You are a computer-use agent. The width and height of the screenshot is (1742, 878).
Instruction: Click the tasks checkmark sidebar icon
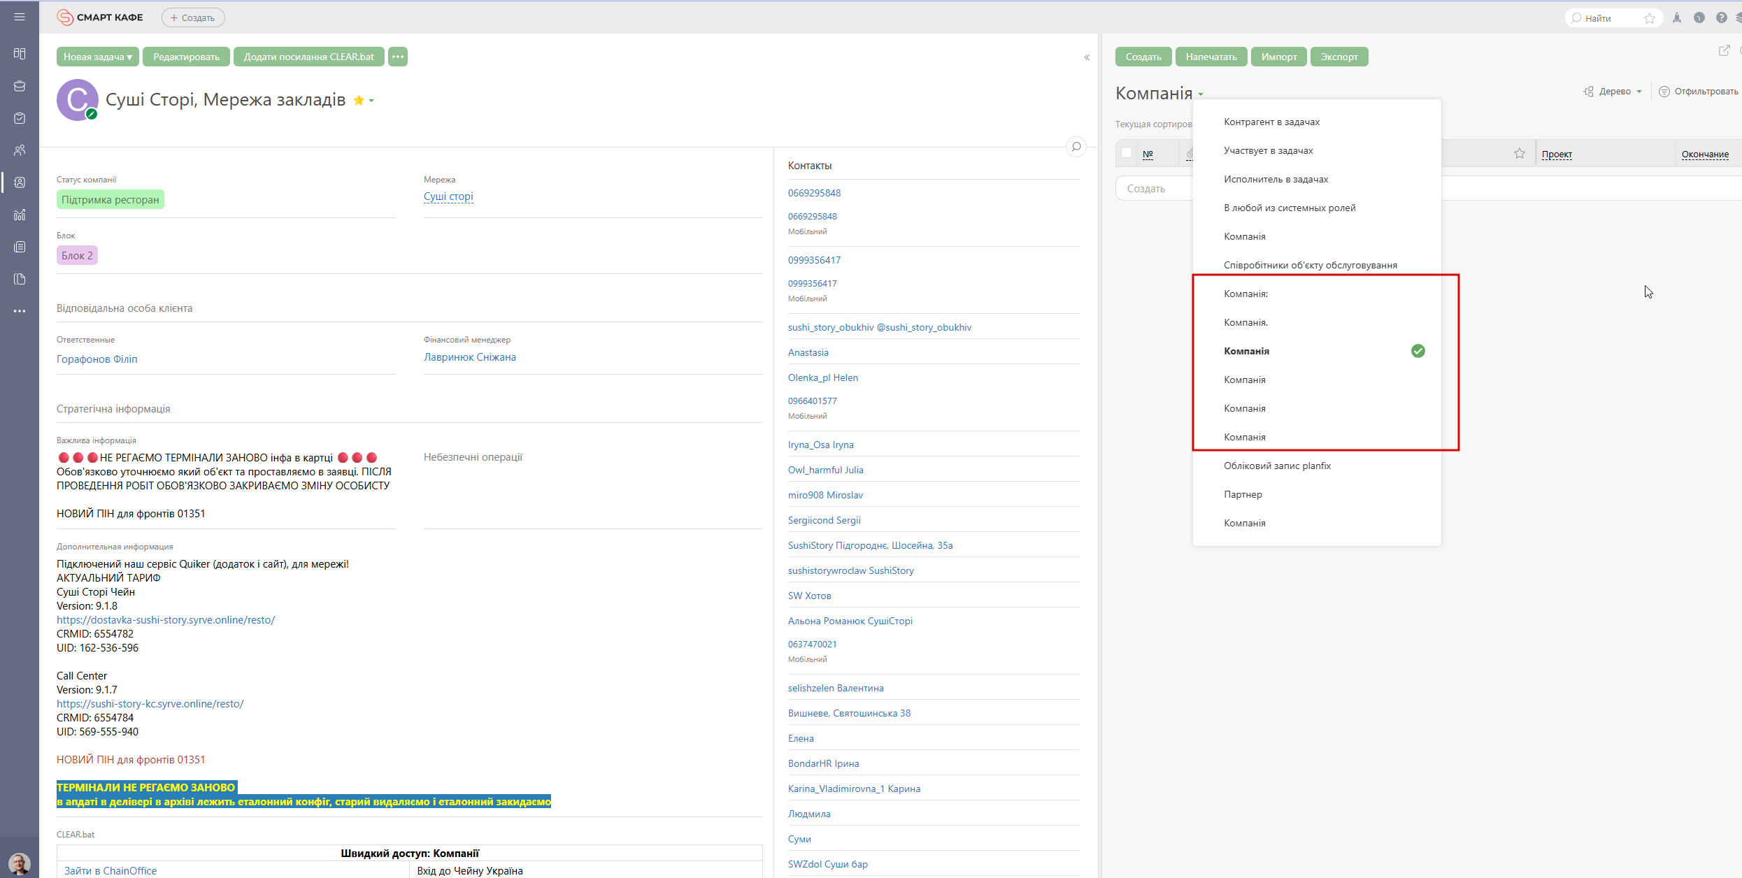[x=20, y=118]
